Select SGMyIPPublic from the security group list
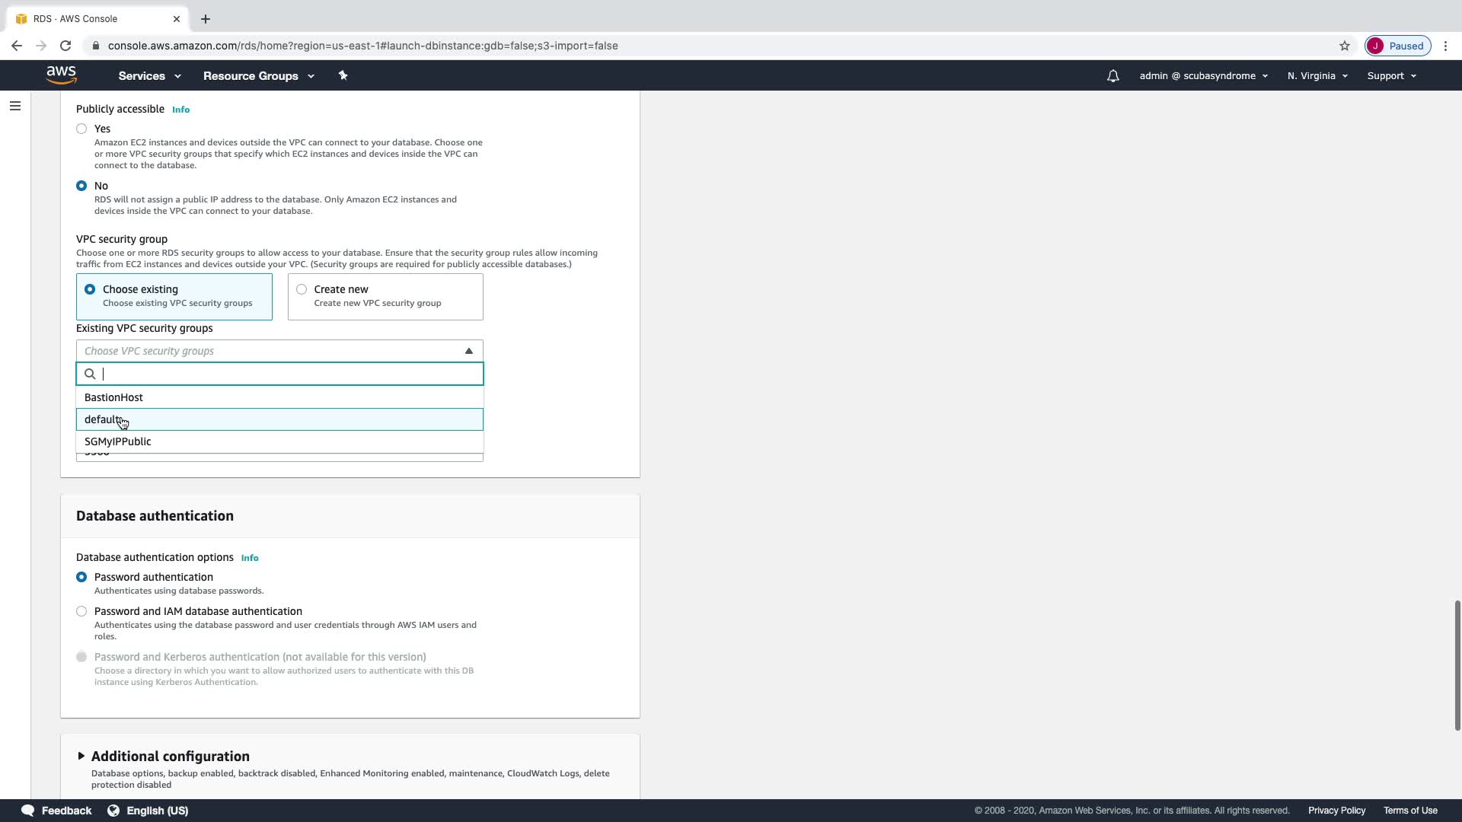This screenshot has width=1462, height=822. (x=118, y=441)
